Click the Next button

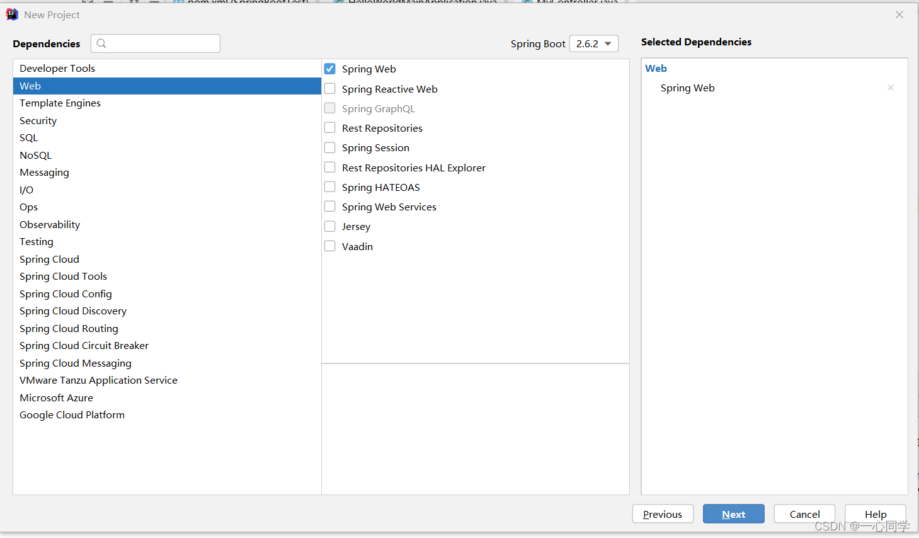[733, 514]
